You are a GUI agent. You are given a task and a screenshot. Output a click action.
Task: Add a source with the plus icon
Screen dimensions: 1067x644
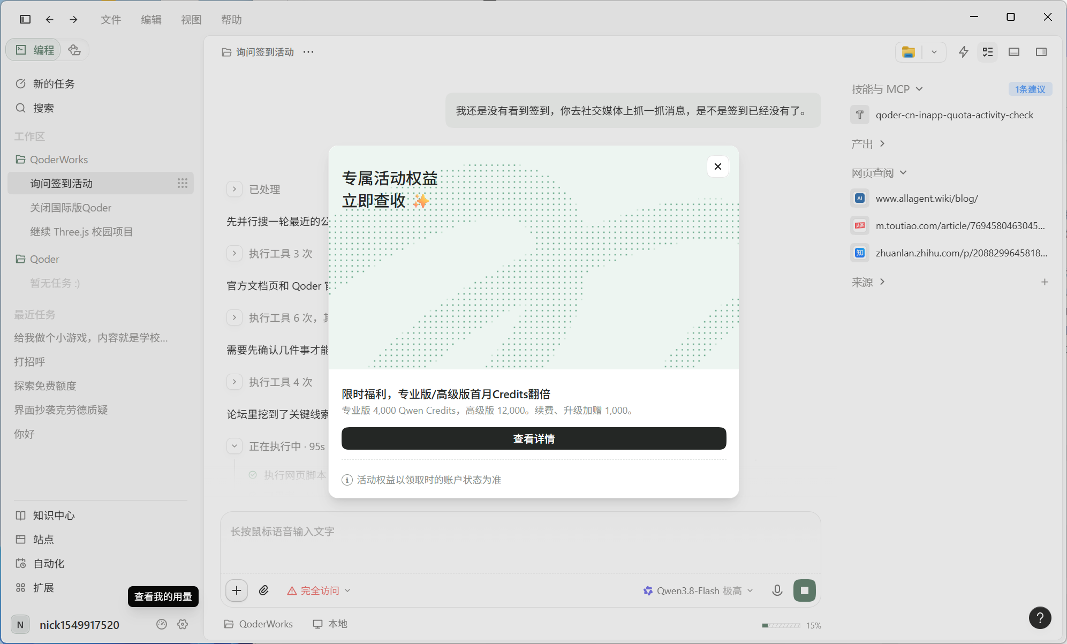(1045, 282)
